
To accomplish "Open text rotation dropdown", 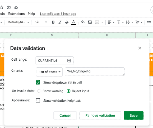I will [x=139, y=22].
